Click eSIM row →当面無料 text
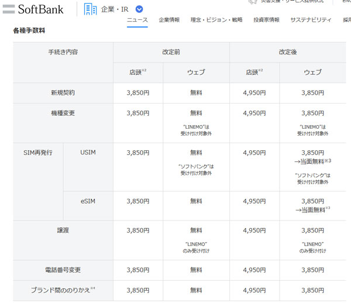 (x=312, y=210)
